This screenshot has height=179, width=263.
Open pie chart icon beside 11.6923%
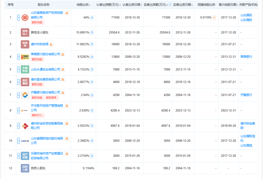tap(92, 44)
